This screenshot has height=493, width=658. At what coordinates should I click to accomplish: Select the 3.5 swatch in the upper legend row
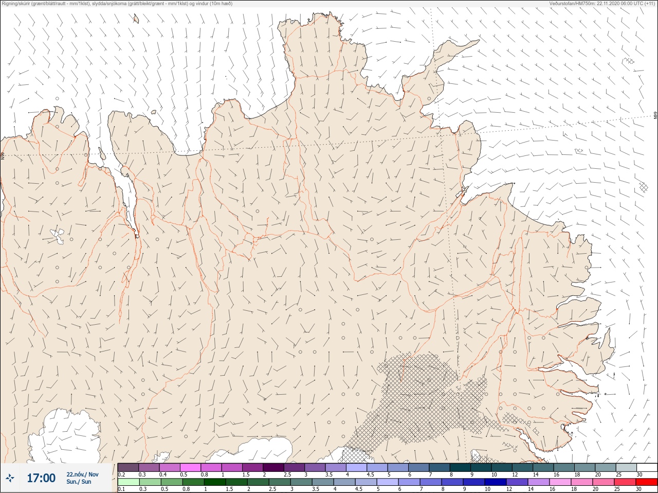coord(336,467)
